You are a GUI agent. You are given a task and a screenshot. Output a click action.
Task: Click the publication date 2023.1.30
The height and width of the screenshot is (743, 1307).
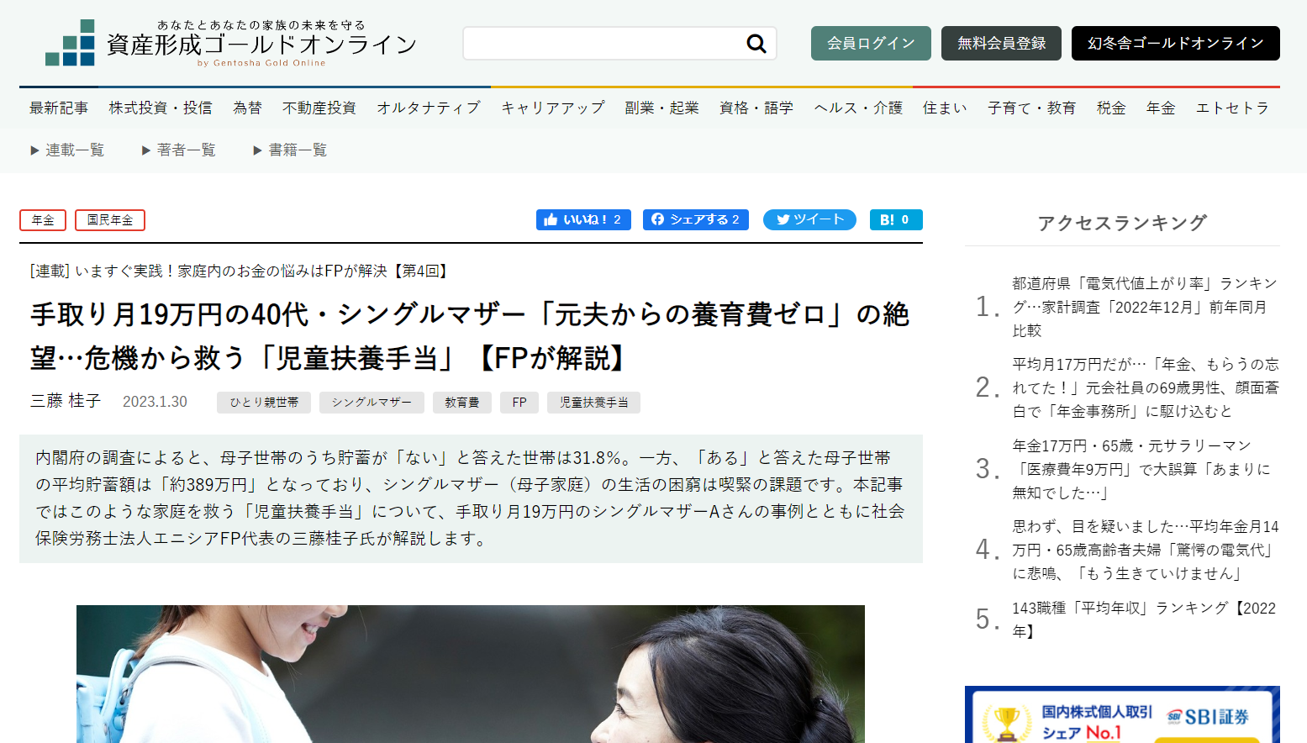[x=155, y=402]
